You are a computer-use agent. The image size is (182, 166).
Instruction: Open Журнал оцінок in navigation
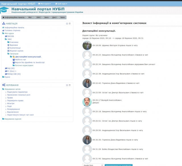16,51
